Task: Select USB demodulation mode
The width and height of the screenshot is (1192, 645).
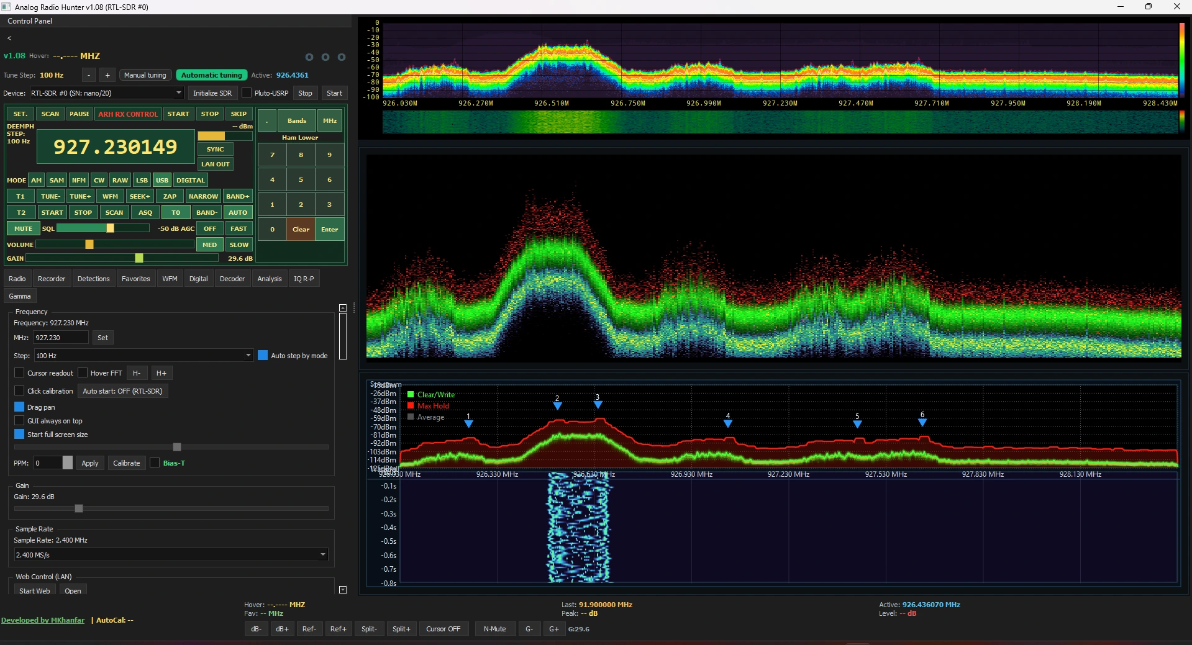Action: [162, 180]
